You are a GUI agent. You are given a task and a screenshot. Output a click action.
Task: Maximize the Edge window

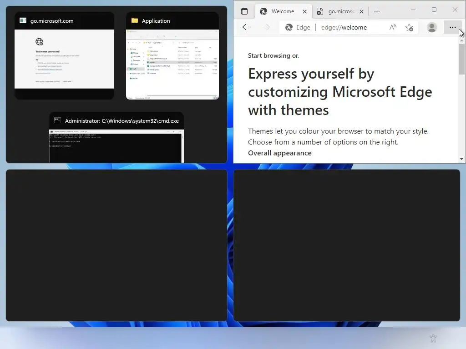(x=434, y=10)
